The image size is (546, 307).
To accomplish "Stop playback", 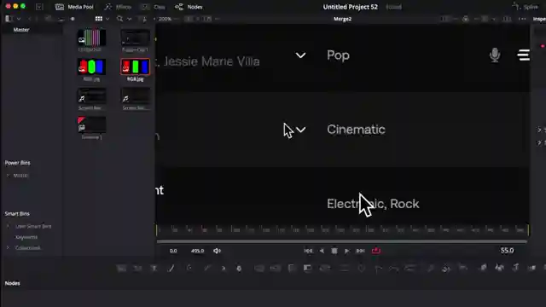I will (x=334, y=251).
